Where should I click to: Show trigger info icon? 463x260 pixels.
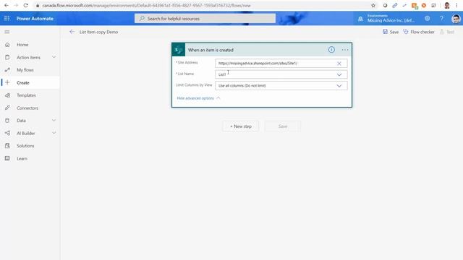pyautogui.click(x=331, y=50)
